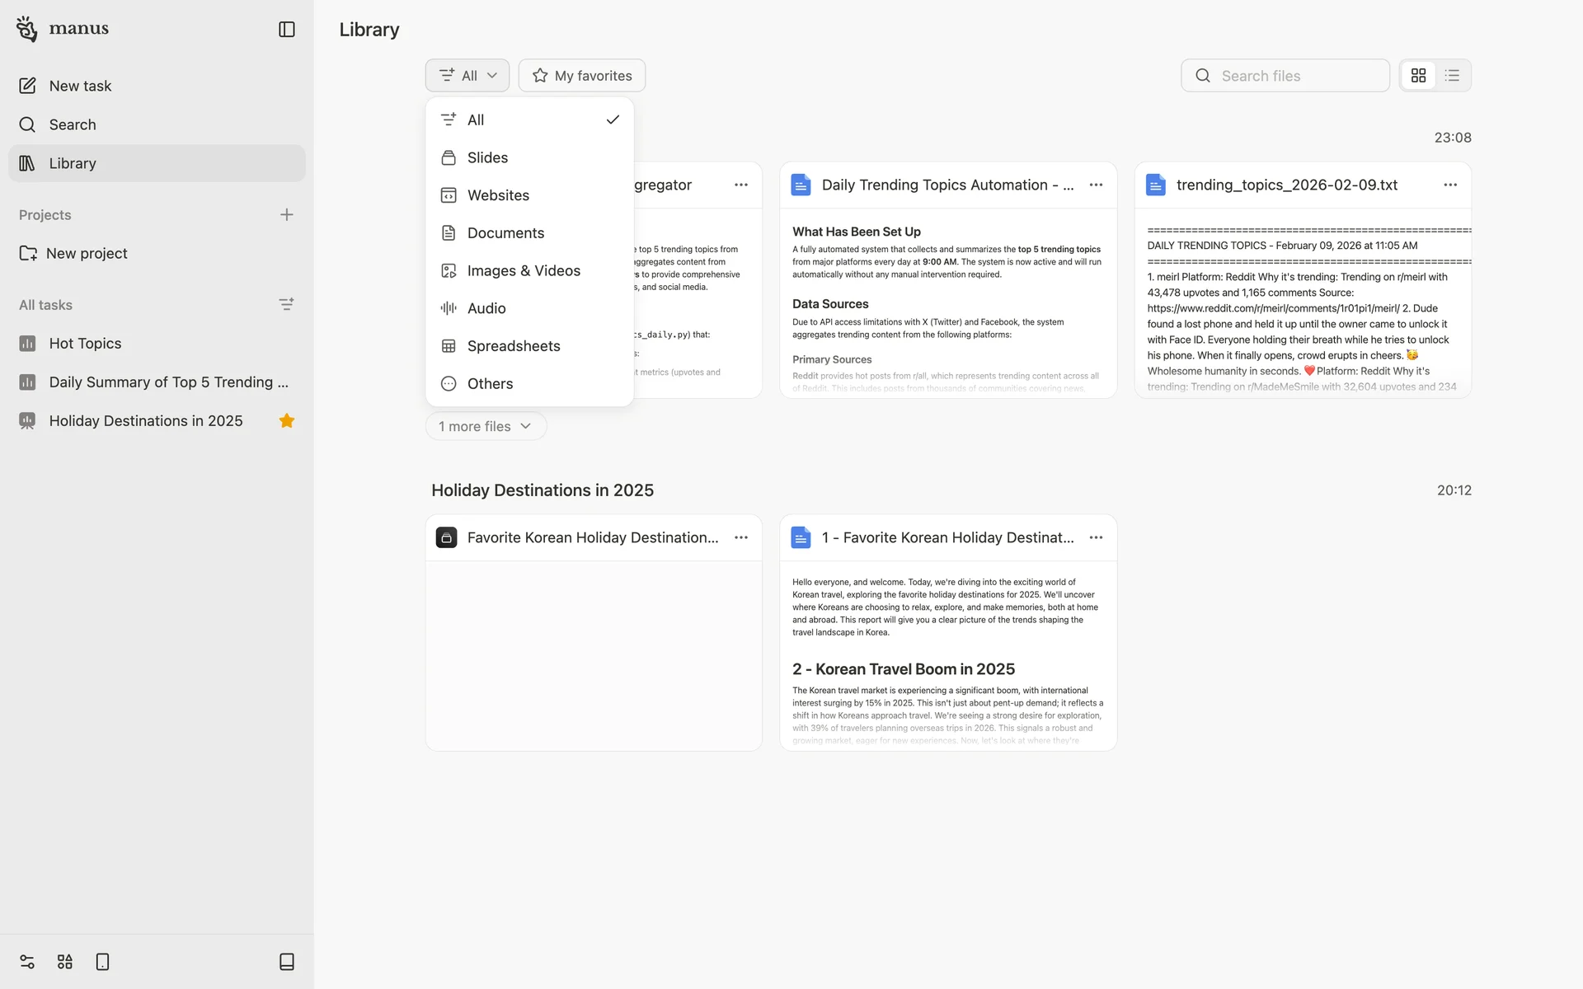Add a project with the plus icon

pyautogui.click(x=286, y=215)
